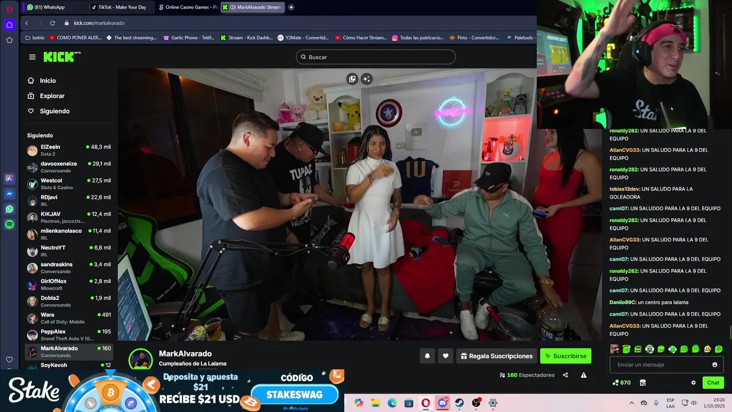The height and width of the screenshot is (412, 732).
Task: Toggle the notification bell for MarkAlvarado
Action: click(427, 356)
